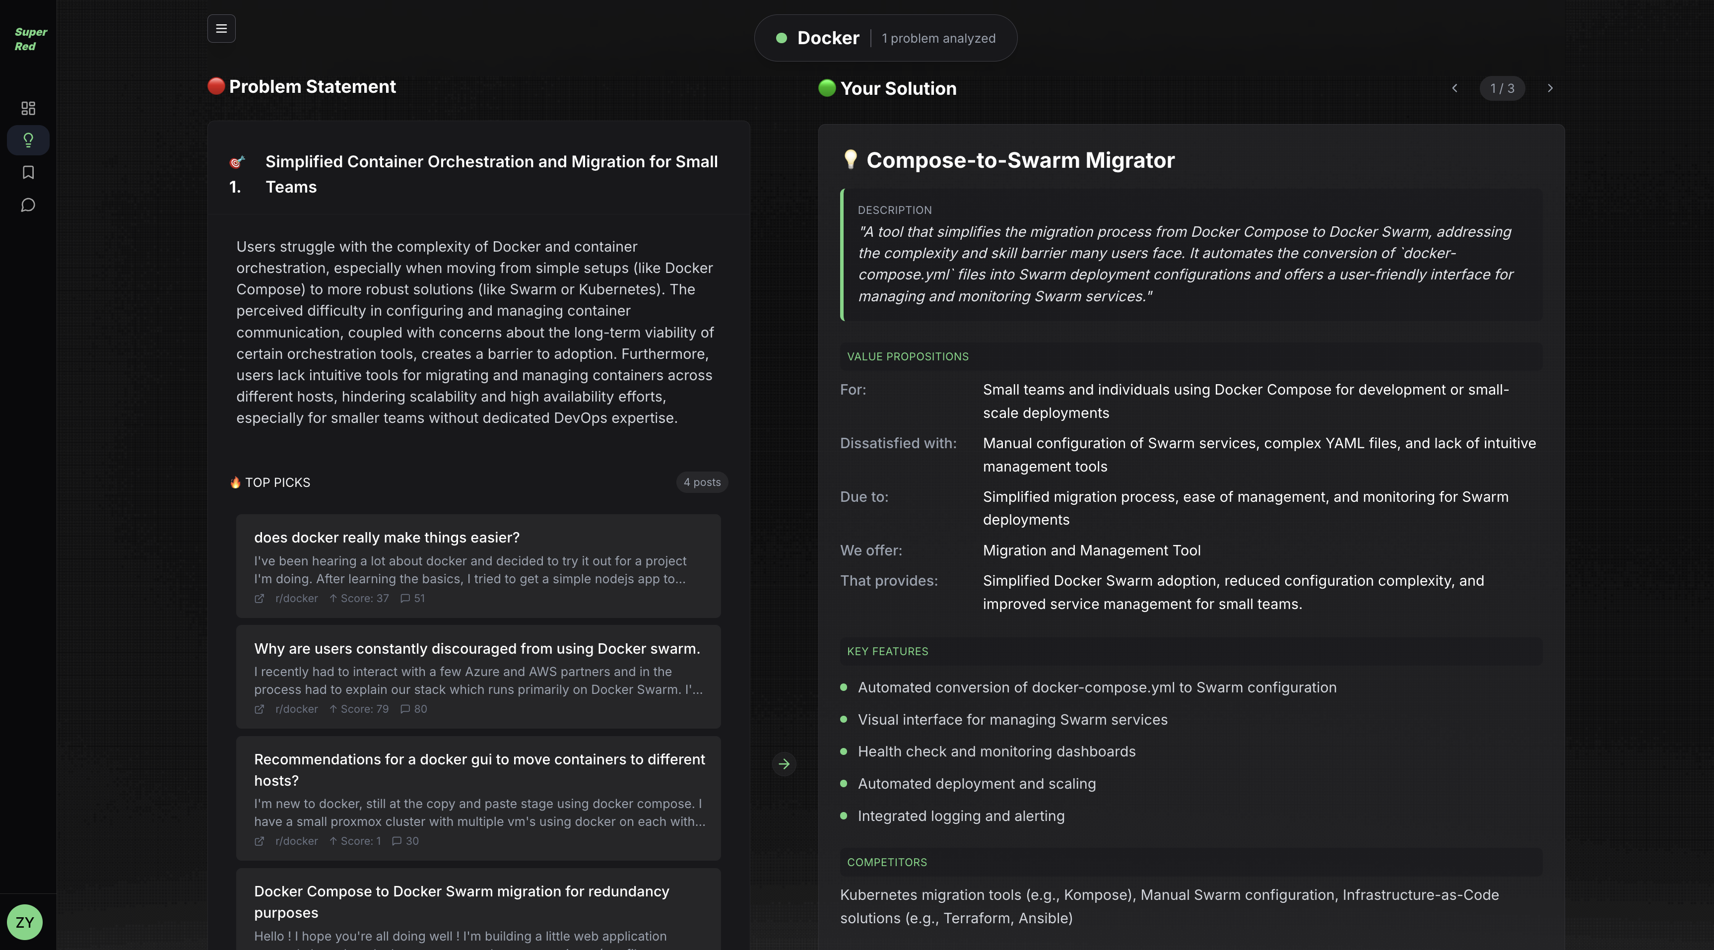Click the Super Red logo
1714x950 pixels.
[x=30, y=39]
